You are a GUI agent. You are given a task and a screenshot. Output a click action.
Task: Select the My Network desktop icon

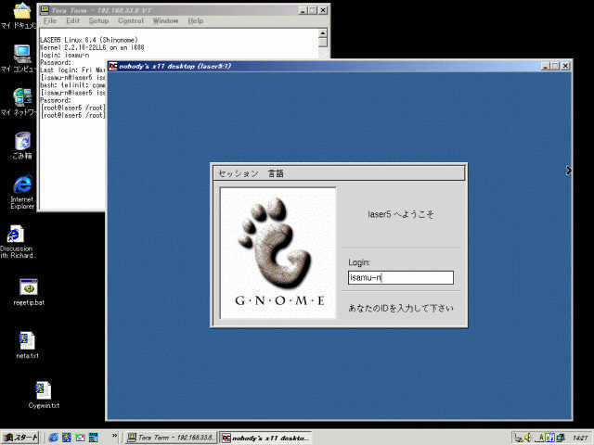22,96
